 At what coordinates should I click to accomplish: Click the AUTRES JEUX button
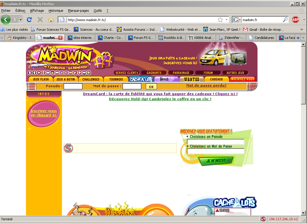235,73
